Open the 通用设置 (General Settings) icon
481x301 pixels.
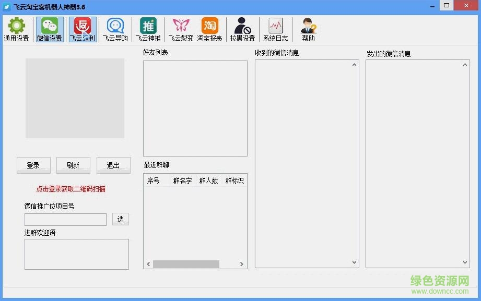[x=17, y=29]
